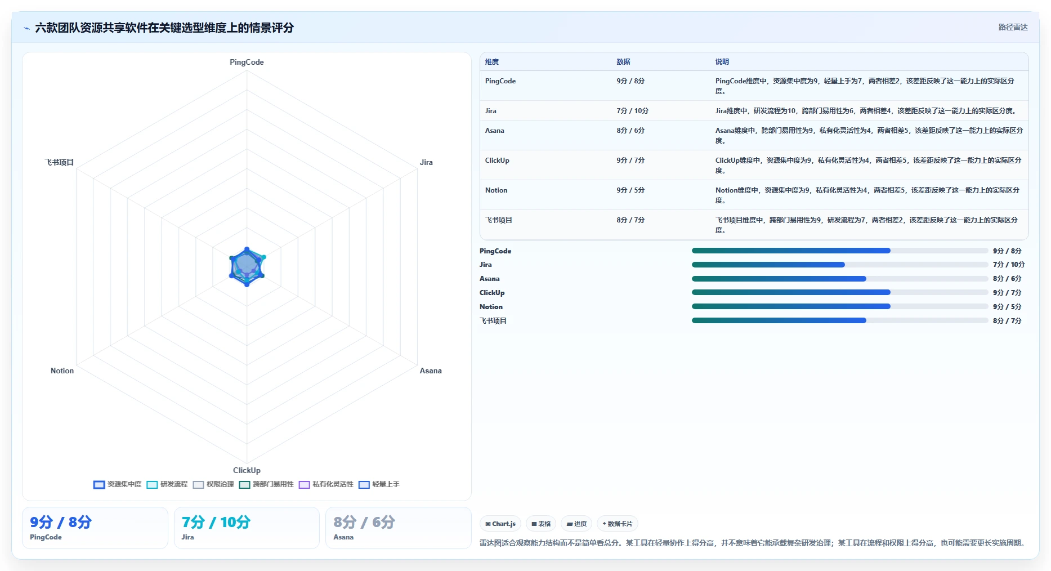
Task: Click the ClickUp progress value 9分 / 7分
Action: pos(1007,293)
